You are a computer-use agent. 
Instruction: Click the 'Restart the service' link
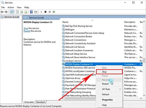point(27,31)
